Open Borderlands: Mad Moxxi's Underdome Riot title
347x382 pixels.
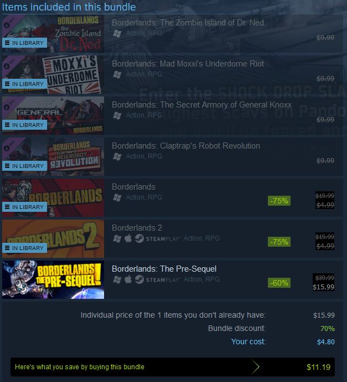pos(188,64)
